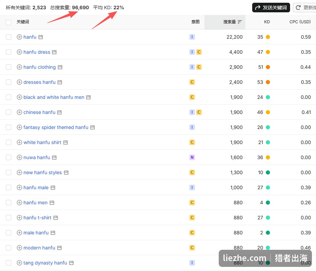
Task: Add hanfu male keyword via plus icon
Action: coord(19,188)
